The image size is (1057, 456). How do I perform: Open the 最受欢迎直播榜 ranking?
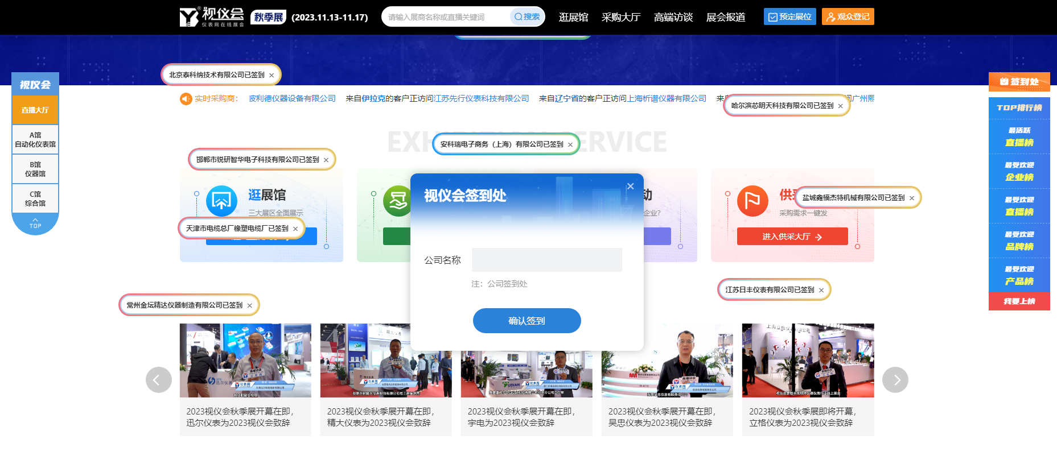pyautogui.click(x=1019, y=206)
